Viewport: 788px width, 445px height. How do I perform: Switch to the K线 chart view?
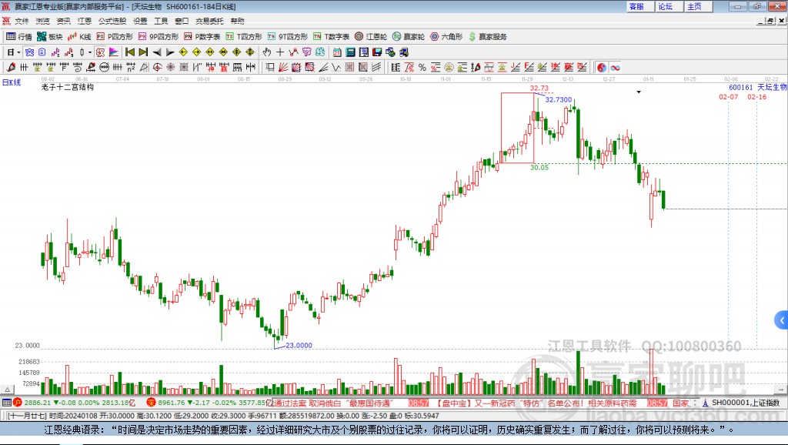(x=79, y=36)
